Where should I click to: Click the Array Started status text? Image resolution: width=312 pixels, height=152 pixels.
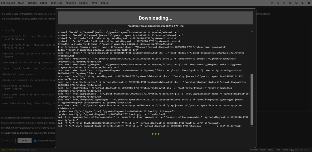coord(11,150)
